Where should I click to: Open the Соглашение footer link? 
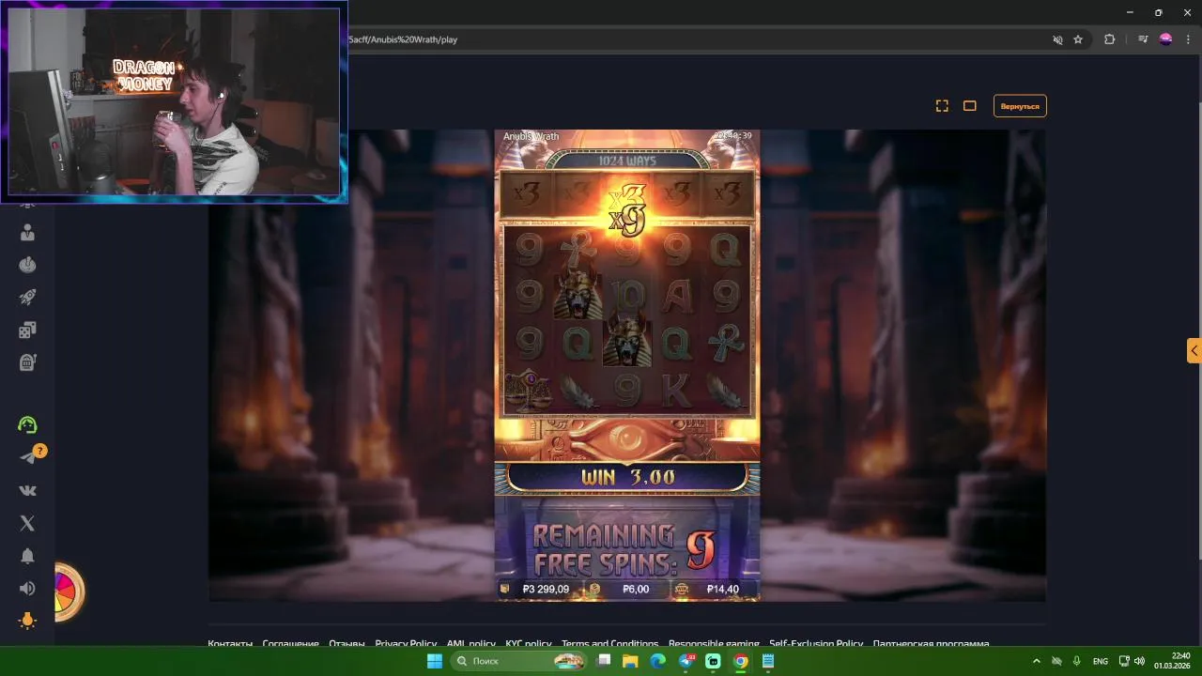click(x=290, y=644)
